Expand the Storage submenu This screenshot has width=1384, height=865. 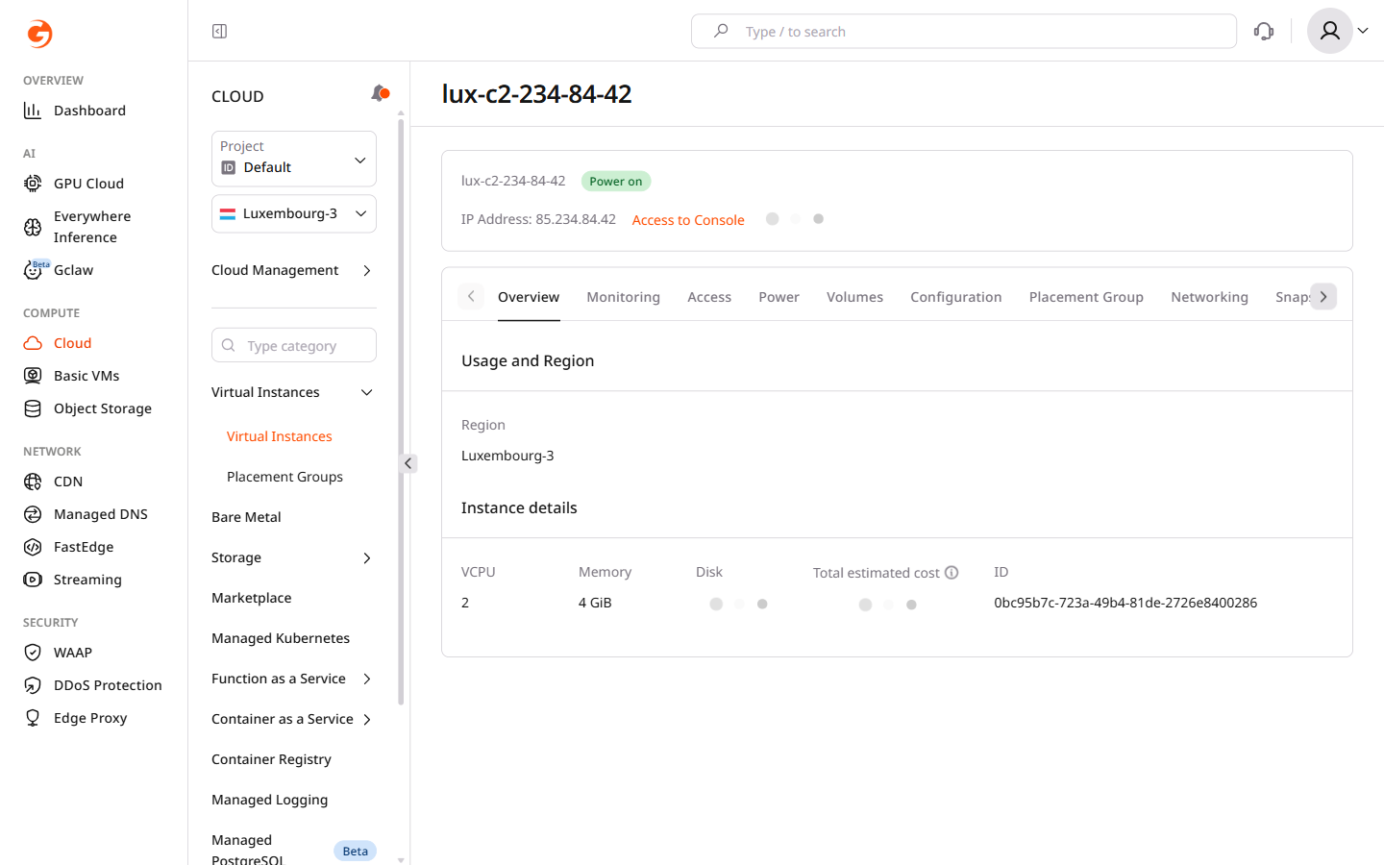pos(292,557)
